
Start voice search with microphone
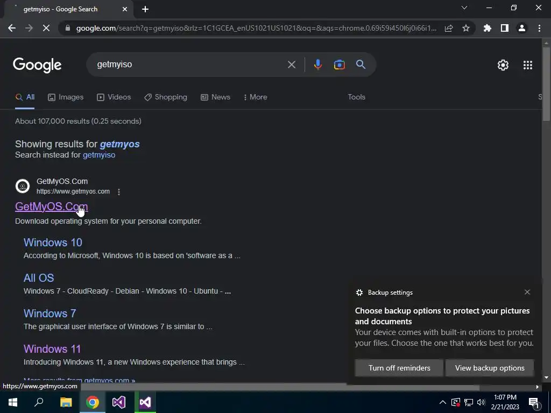coord(317,65)
